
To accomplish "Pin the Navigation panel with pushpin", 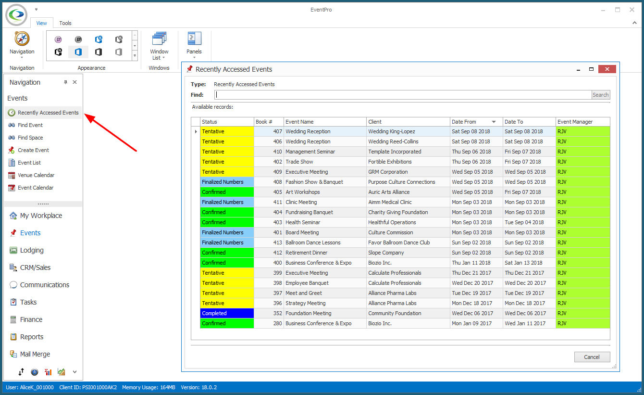I will coord(66,82).
